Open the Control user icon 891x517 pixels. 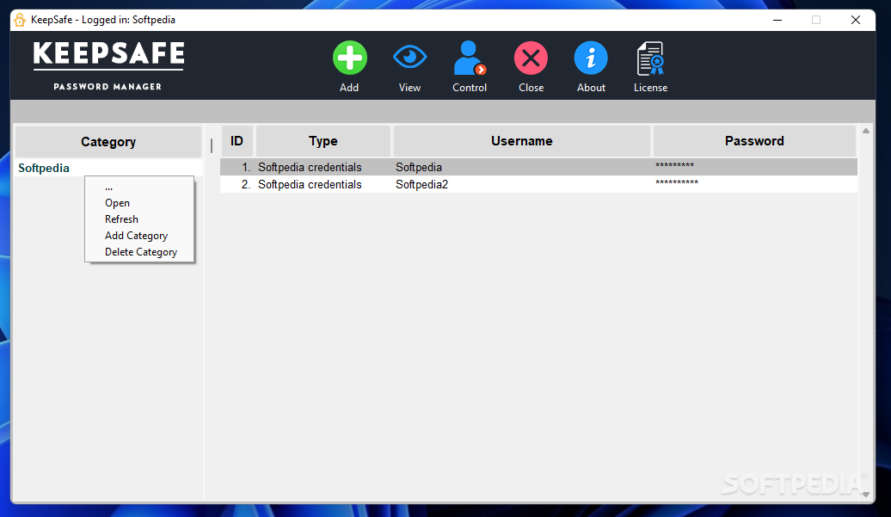[470, 58]
